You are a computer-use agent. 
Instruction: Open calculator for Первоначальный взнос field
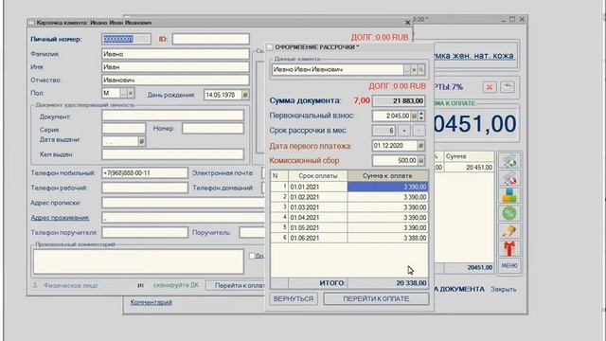pos(414,116)
